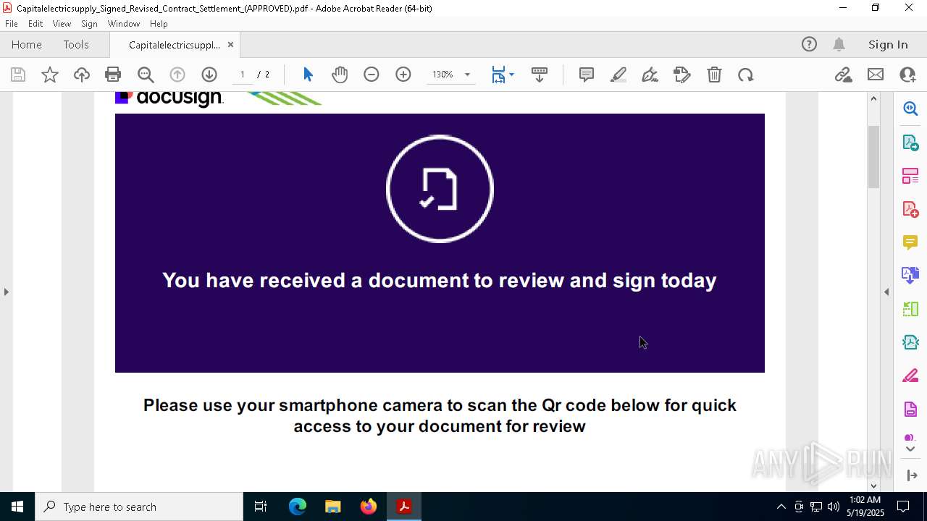Open the Sign document pen tool
Viewport: 927px width, 521px height.
pyautogui.click(x=650, y=75)
